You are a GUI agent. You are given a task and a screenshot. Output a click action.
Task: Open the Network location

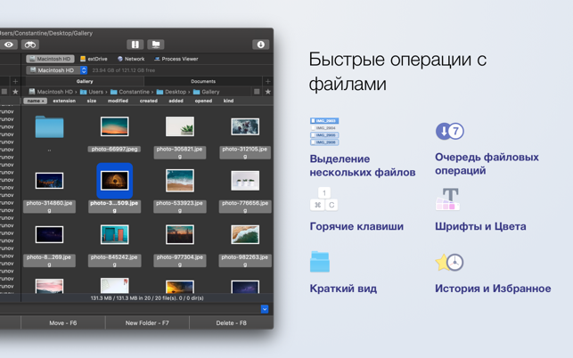point(131,59)
